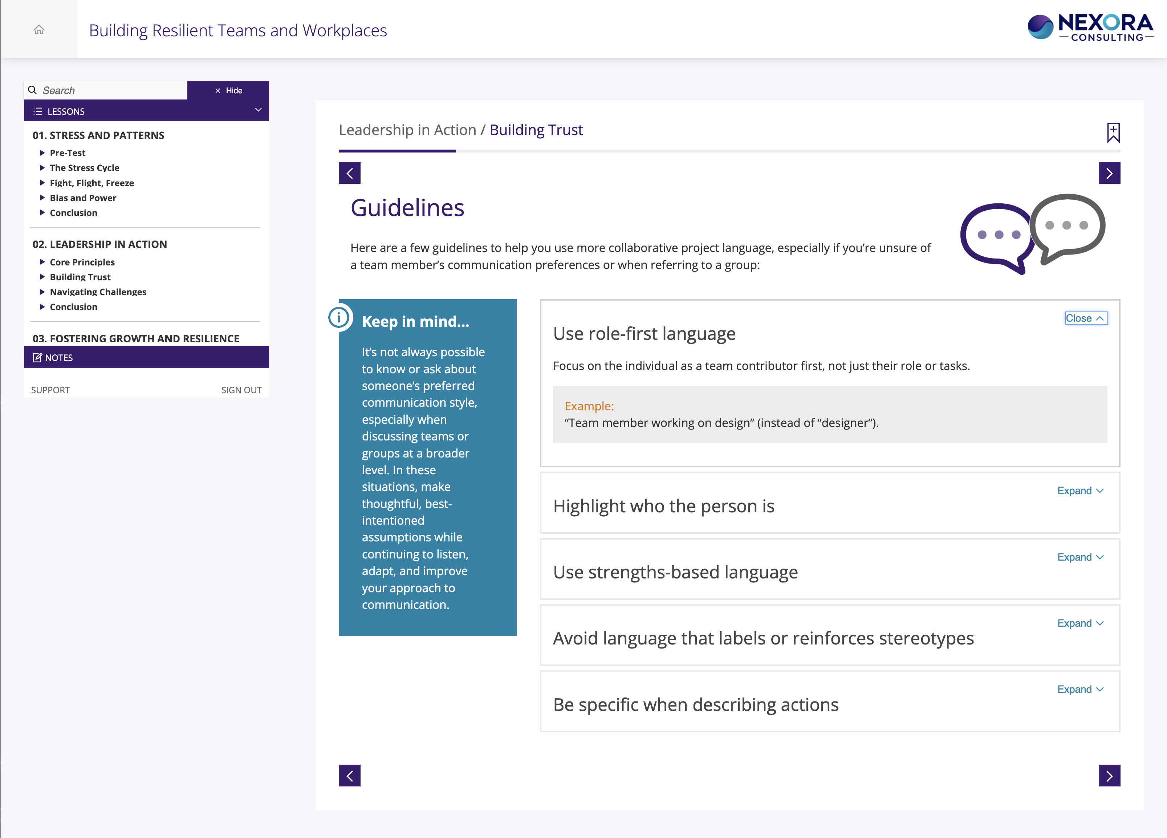Expand Highlight who the person is
The height and width of the screenshot is (838, 1167).
click(1080, 491)
